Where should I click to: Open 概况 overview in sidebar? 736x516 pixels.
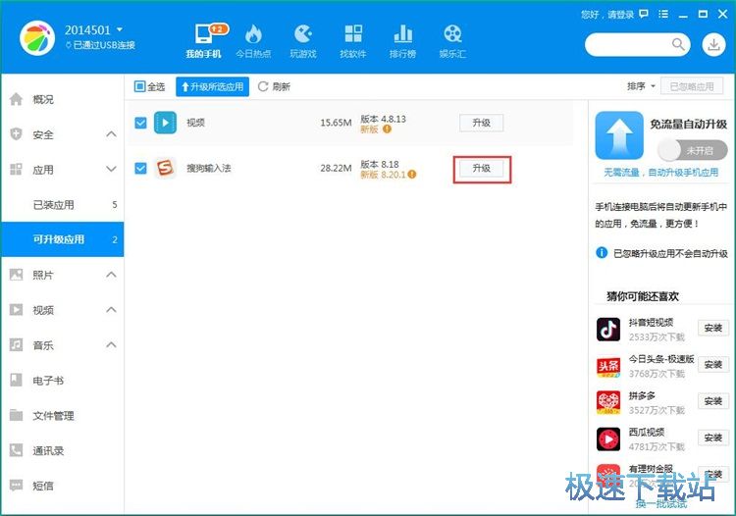click(62, 99)
